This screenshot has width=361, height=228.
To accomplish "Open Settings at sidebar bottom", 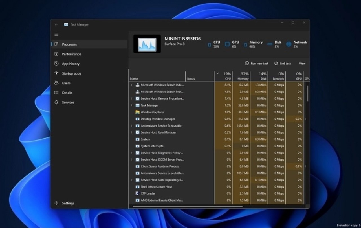I will click(90, 203).
